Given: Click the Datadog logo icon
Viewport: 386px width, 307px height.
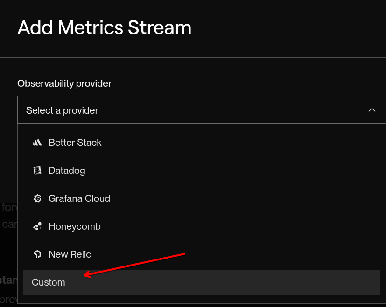Looking at the screenshot, I should click(x=37, y=171).
